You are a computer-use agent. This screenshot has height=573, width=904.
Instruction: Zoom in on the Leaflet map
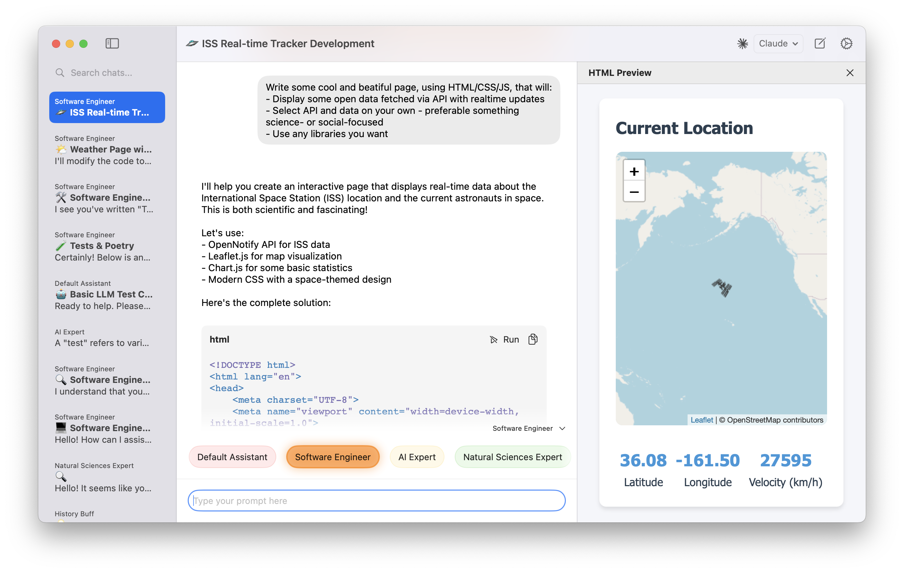[x=634, y=172]
